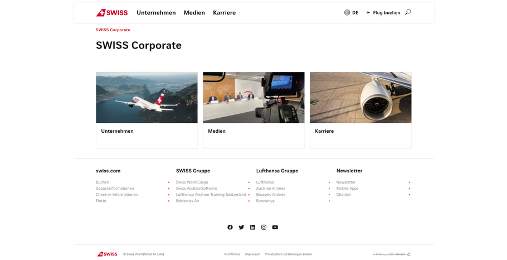Screen dimensions: 507x260
Task: Click the Newsletter footer heading
Action: pos(349,171)
